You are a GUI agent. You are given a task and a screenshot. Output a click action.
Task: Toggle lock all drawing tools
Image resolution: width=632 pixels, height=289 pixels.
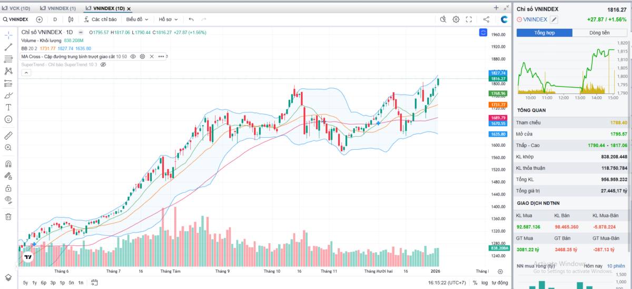[x=8, y=188]
